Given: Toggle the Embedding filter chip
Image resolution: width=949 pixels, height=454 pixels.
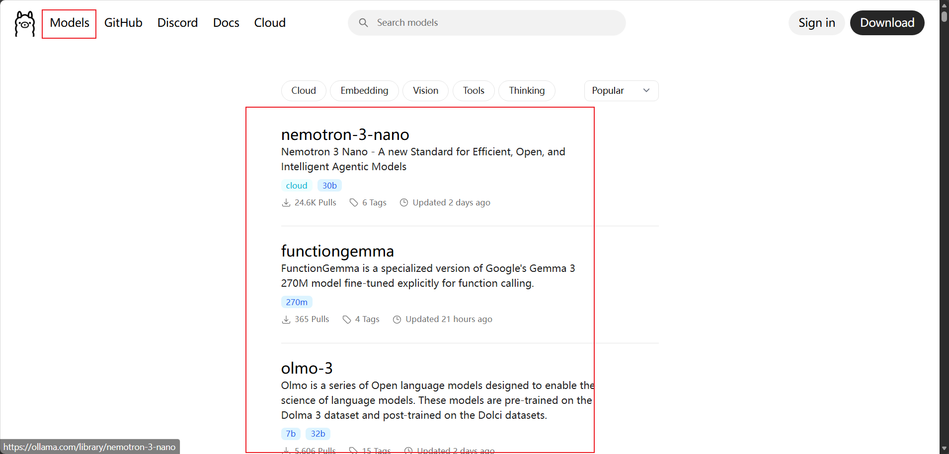Looking at the screenshot, I should pos(364,91).
